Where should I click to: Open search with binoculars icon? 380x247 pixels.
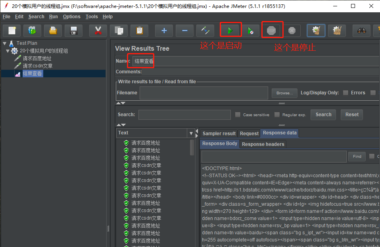[x=362, y=31]
